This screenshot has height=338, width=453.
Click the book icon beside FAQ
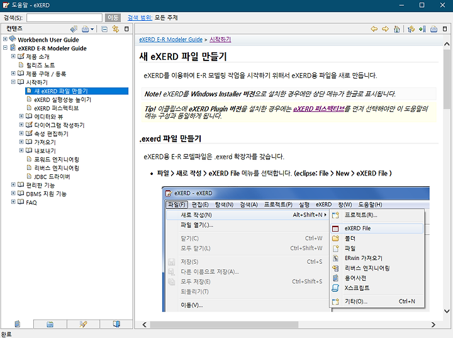(21, 201)
